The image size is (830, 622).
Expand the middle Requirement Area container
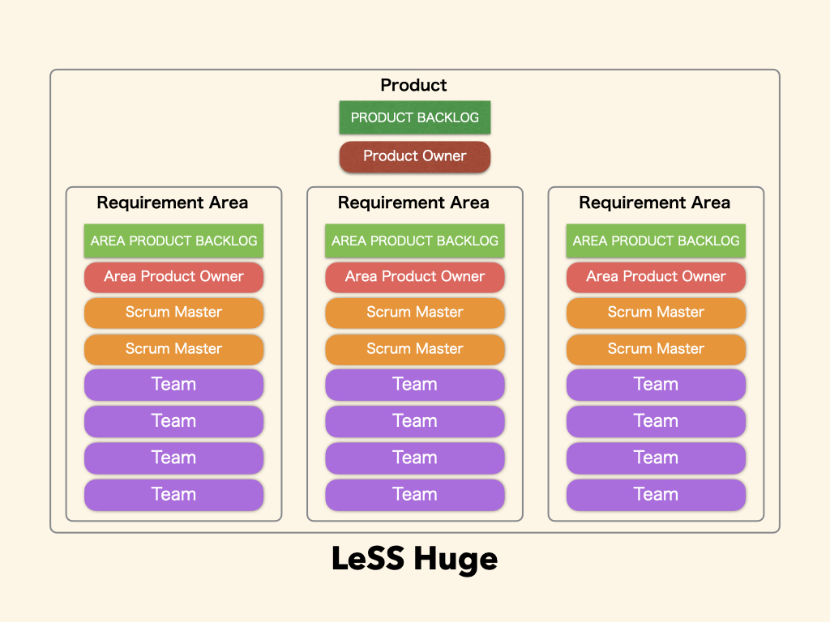[414, 202]
